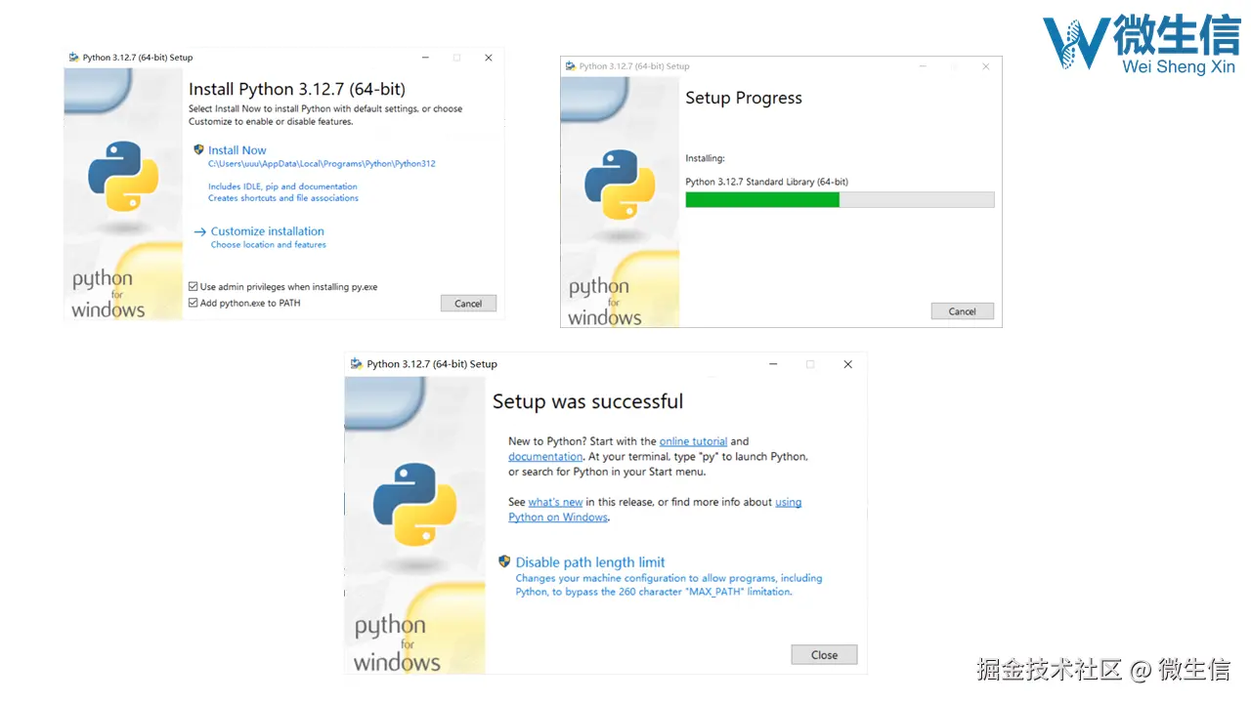Click 'Includes IDLE, pip and documentation' text
The width and height of the screenshot is (1251, 703).
282,186
